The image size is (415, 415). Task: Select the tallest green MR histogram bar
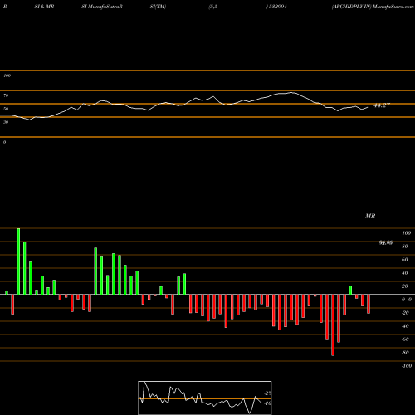(18, 261)
